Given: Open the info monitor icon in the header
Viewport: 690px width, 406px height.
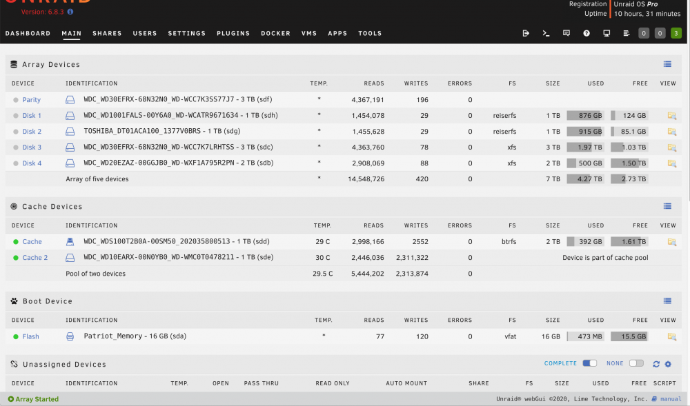Looking at the screenshot, I should click(x=607, y=33).
